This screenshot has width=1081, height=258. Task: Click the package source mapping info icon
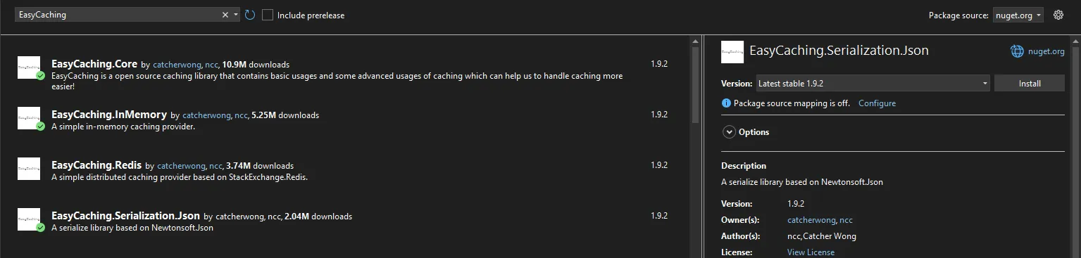click(x=726, y=103)
